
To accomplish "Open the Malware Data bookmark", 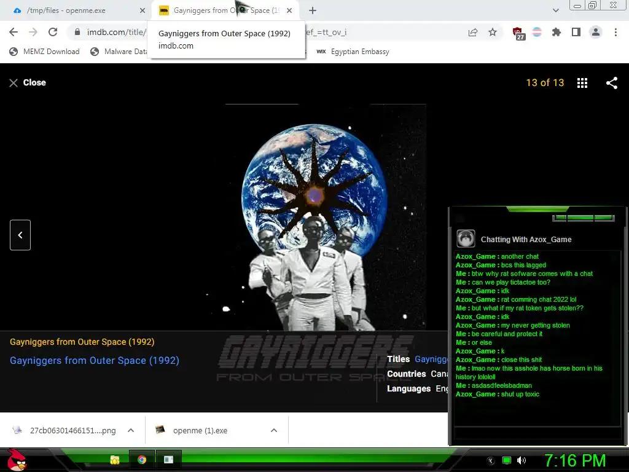I will (119, 52).
